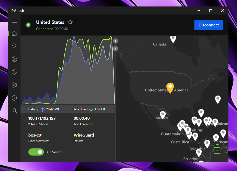Click the Data down 1.02 GB value
Image resolution: width=237 pixels, height=171 pixels.
click(x=100, y=109)
